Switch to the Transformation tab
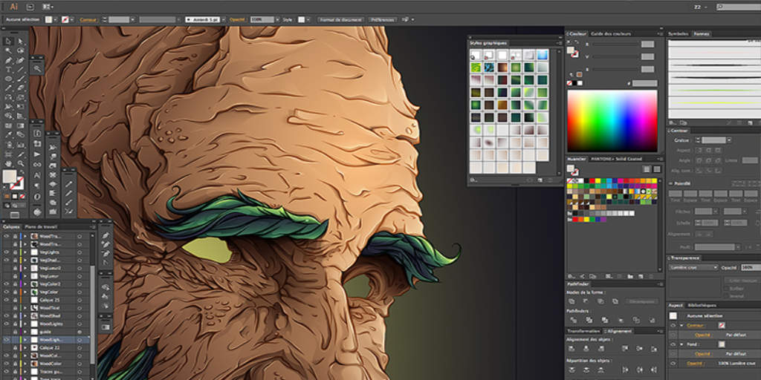 click(584, 330)
